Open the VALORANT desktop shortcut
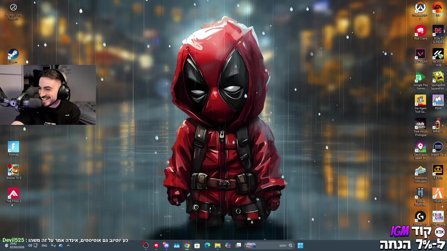The image size is (447, 251). pos(420,56)
